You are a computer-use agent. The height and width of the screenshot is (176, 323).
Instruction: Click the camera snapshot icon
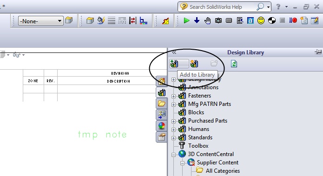218,20
